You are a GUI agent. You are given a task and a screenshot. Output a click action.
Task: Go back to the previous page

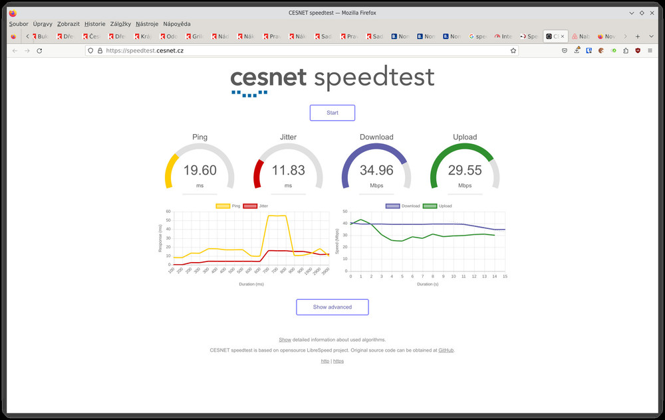pos(15,50)
